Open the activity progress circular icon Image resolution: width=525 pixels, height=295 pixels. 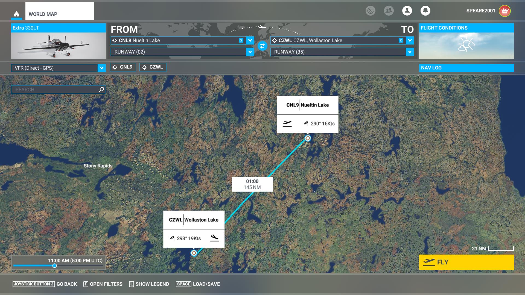(x=371, y=11)
